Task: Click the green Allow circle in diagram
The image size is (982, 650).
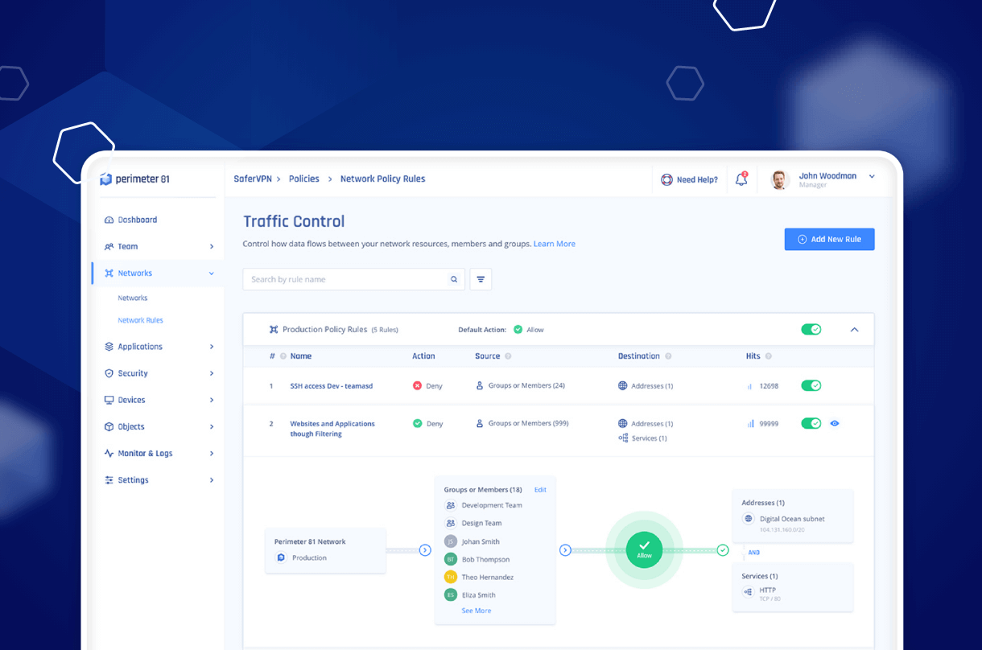Action: click(644, 549)
